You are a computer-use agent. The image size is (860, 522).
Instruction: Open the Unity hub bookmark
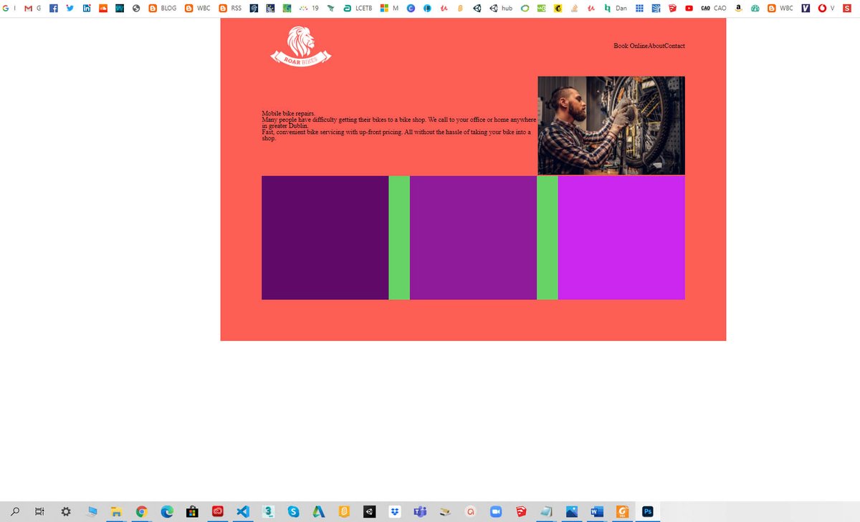[x=500, y=8]
